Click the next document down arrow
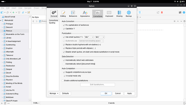186x105 pixels. pyautogui.click(x=181, y=21)
